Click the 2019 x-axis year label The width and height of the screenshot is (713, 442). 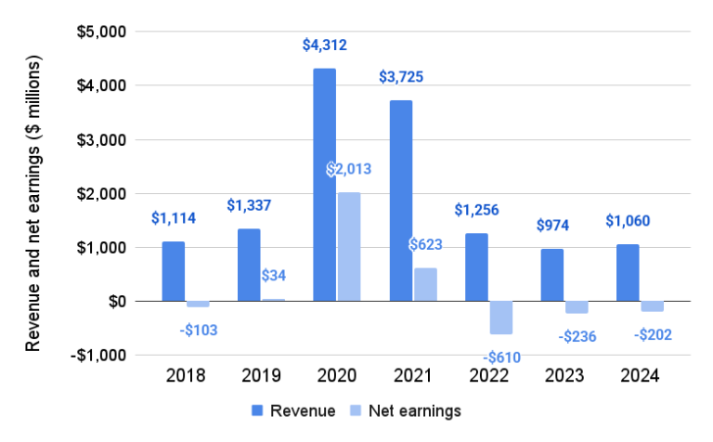coord(260,377)
